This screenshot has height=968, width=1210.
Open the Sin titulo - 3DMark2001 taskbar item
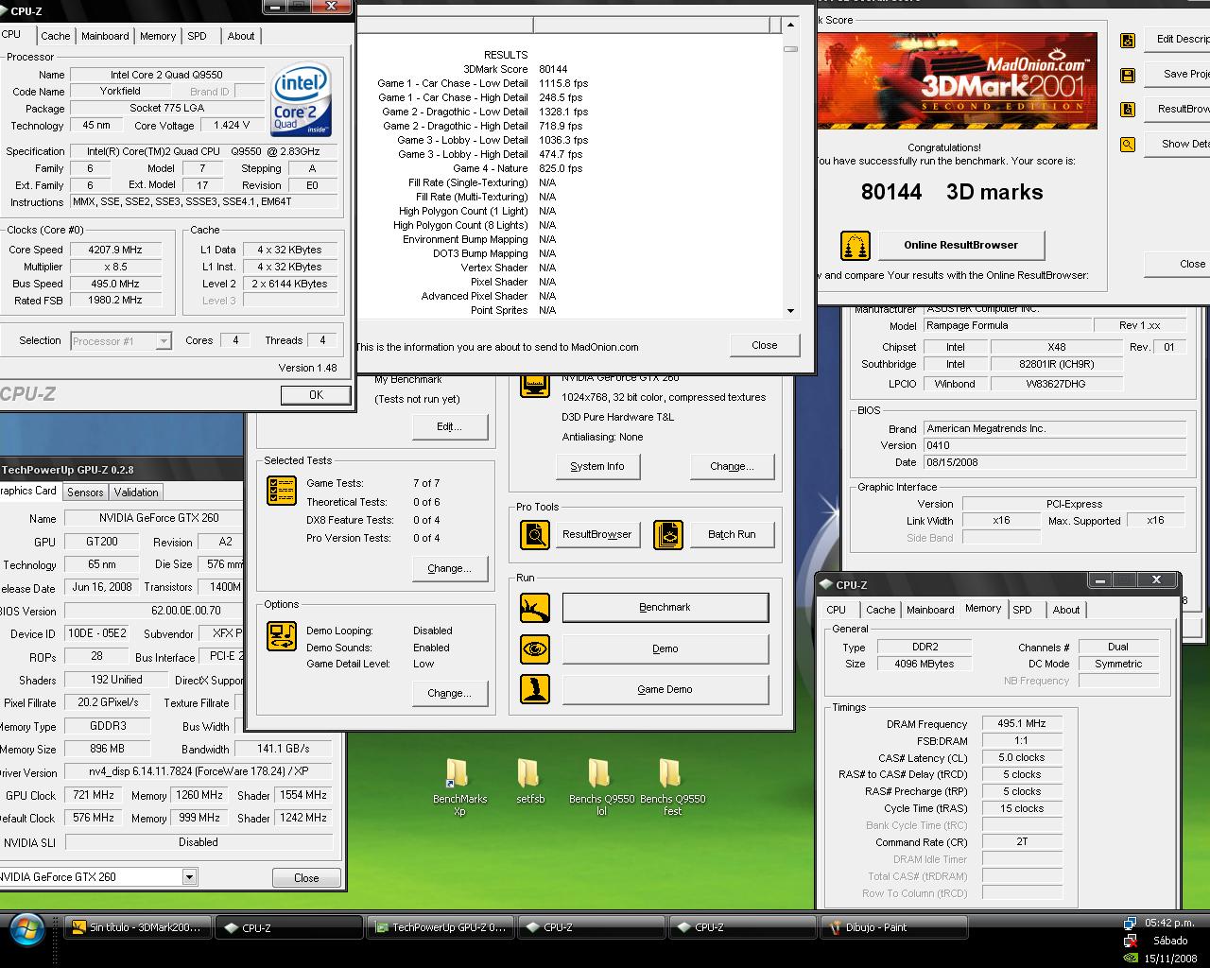click(137, 928)
